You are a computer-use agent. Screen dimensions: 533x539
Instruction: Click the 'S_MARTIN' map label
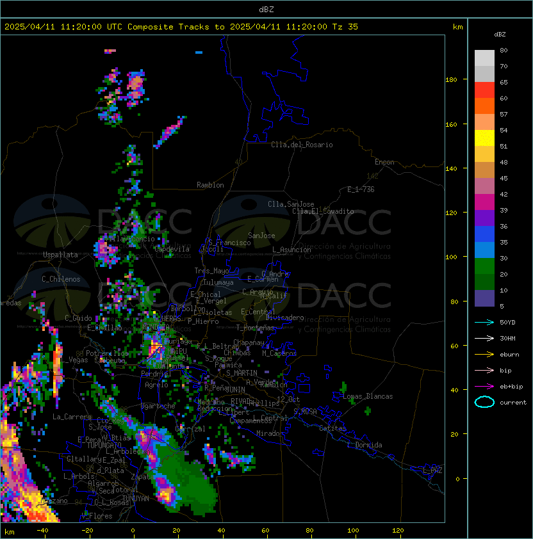[242, 373]
